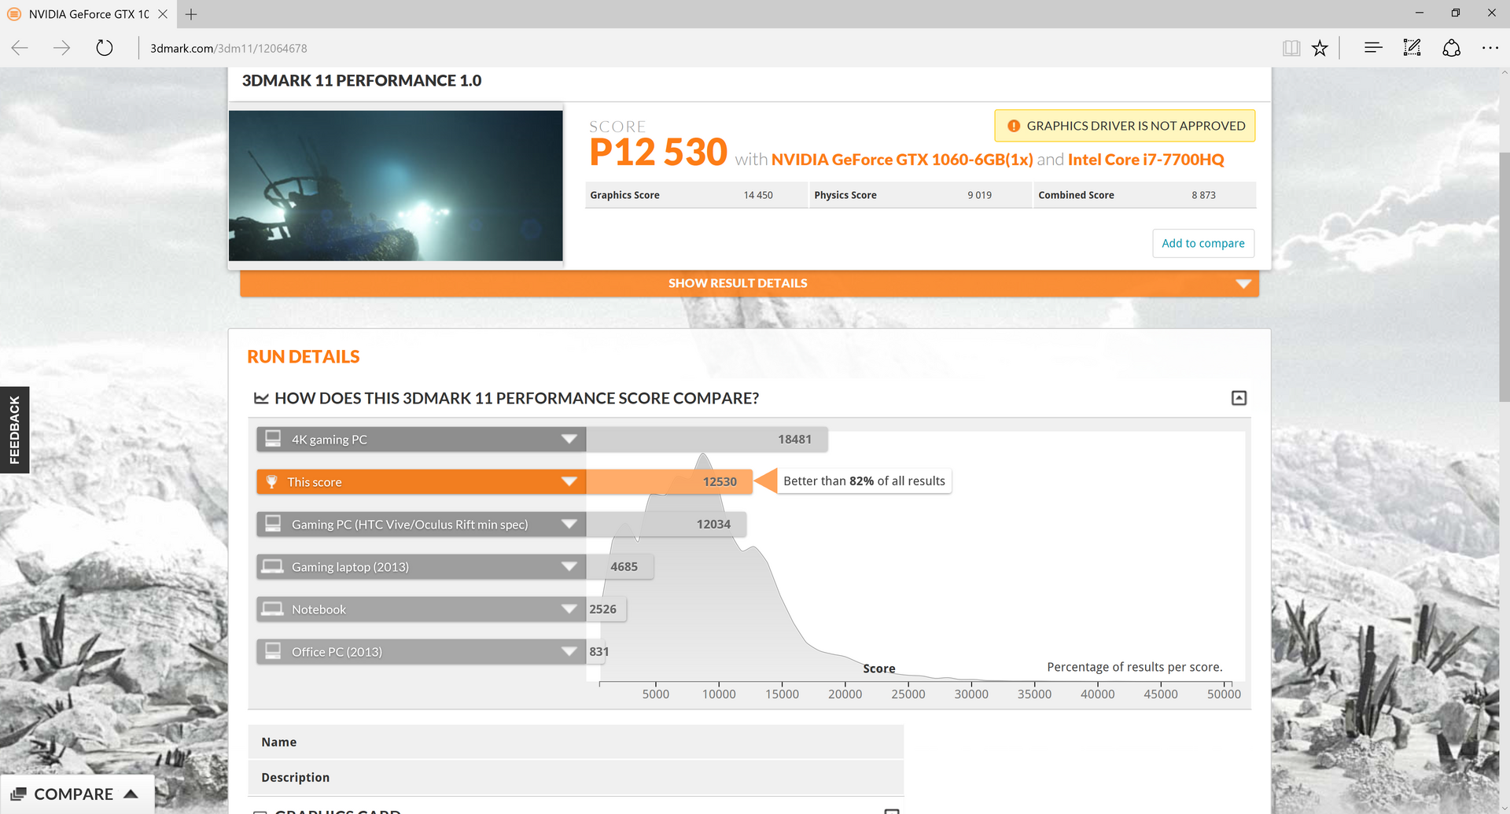Click the 12034 score bar
The image size is (1510, 814).
tap(666, 525)
